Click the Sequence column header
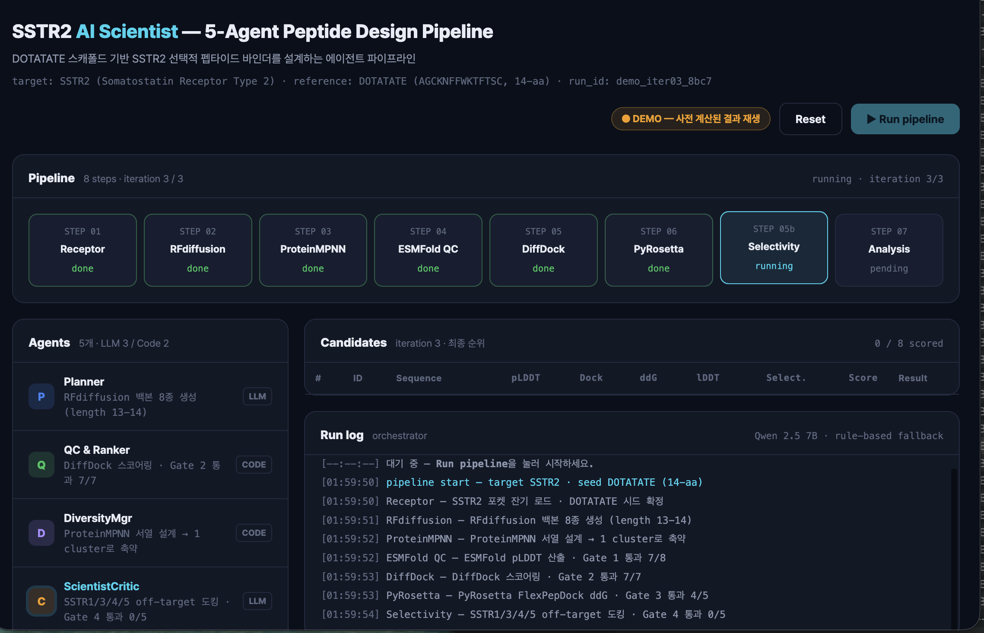Image resolution: width=984 pixels, height=633 pixels. click(419, 378)
